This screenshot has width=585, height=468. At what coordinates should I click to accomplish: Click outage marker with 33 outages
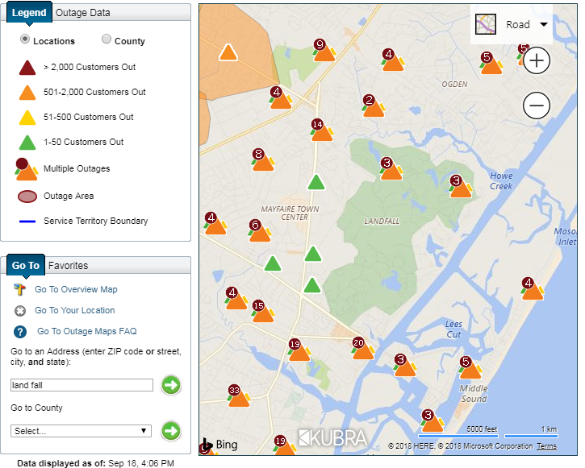point(239,397)
